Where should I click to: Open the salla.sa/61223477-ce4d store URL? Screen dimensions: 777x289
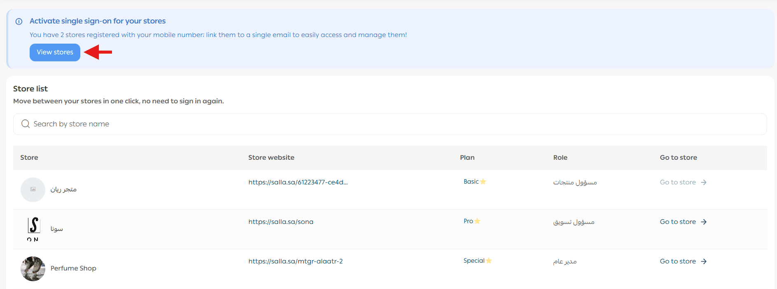pyautogui.click(x=298, y=182)
